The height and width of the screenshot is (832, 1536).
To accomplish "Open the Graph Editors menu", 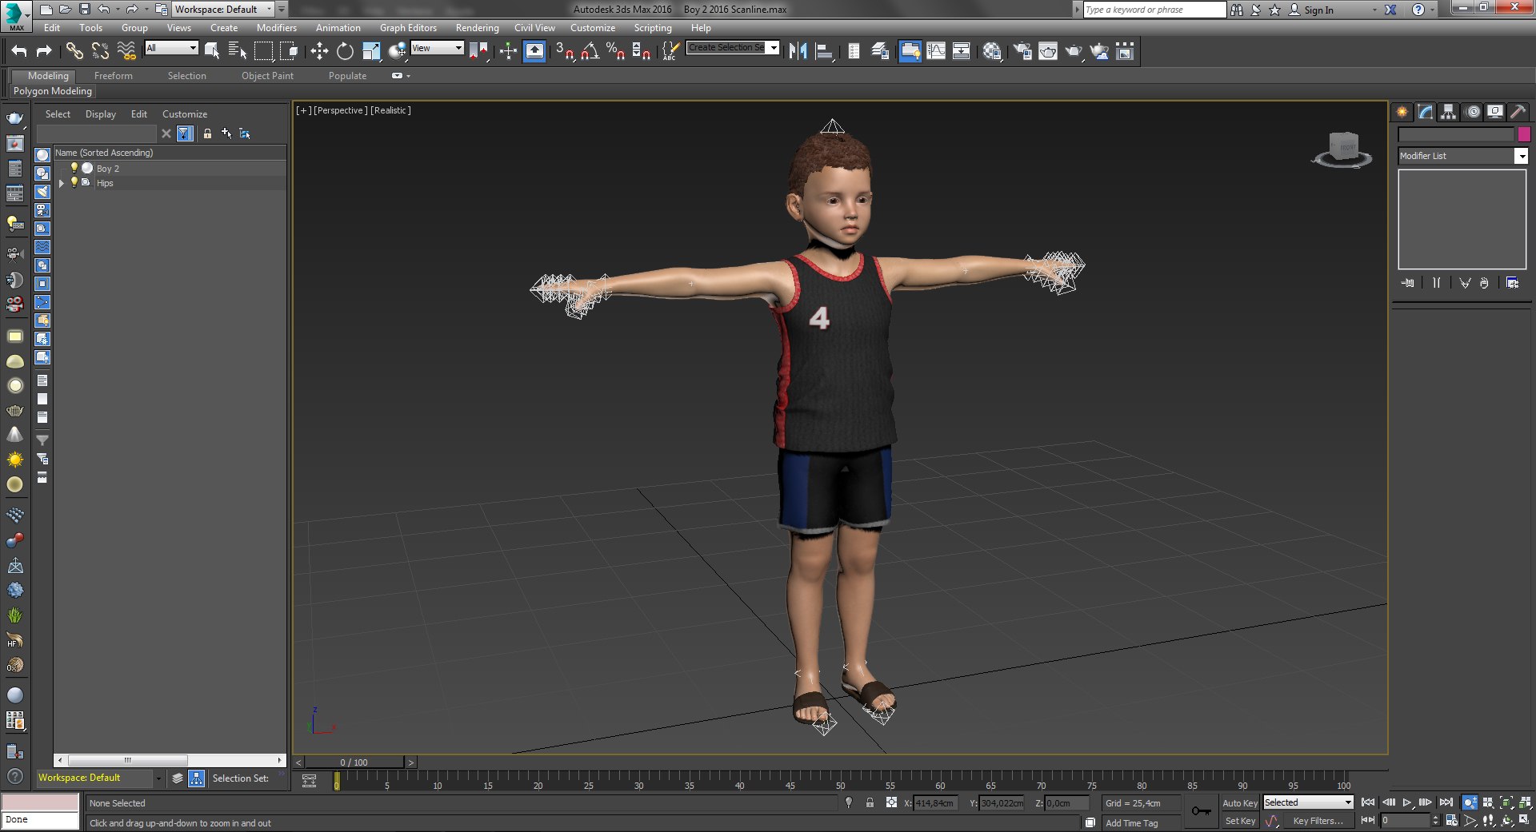I will pos(408,28).
